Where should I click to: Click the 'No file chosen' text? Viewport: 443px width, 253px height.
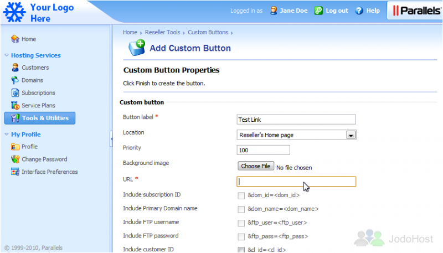pos(294,168)
